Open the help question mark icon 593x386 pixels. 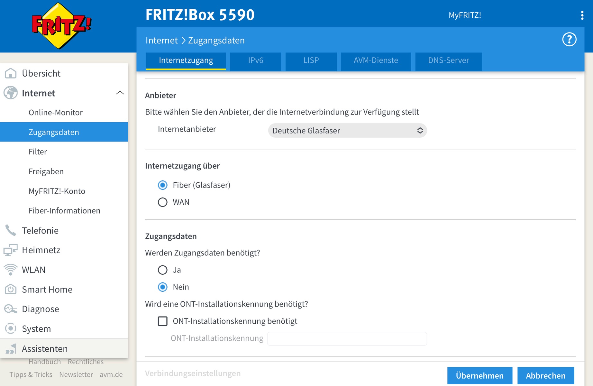click(569, 40)
